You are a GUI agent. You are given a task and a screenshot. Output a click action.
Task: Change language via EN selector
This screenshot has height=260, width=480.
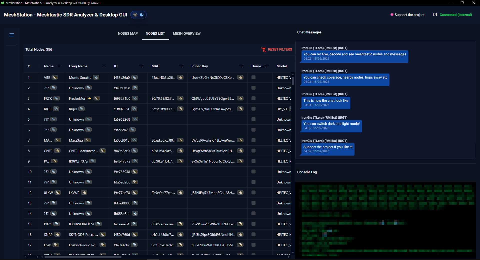pos(435,15)
